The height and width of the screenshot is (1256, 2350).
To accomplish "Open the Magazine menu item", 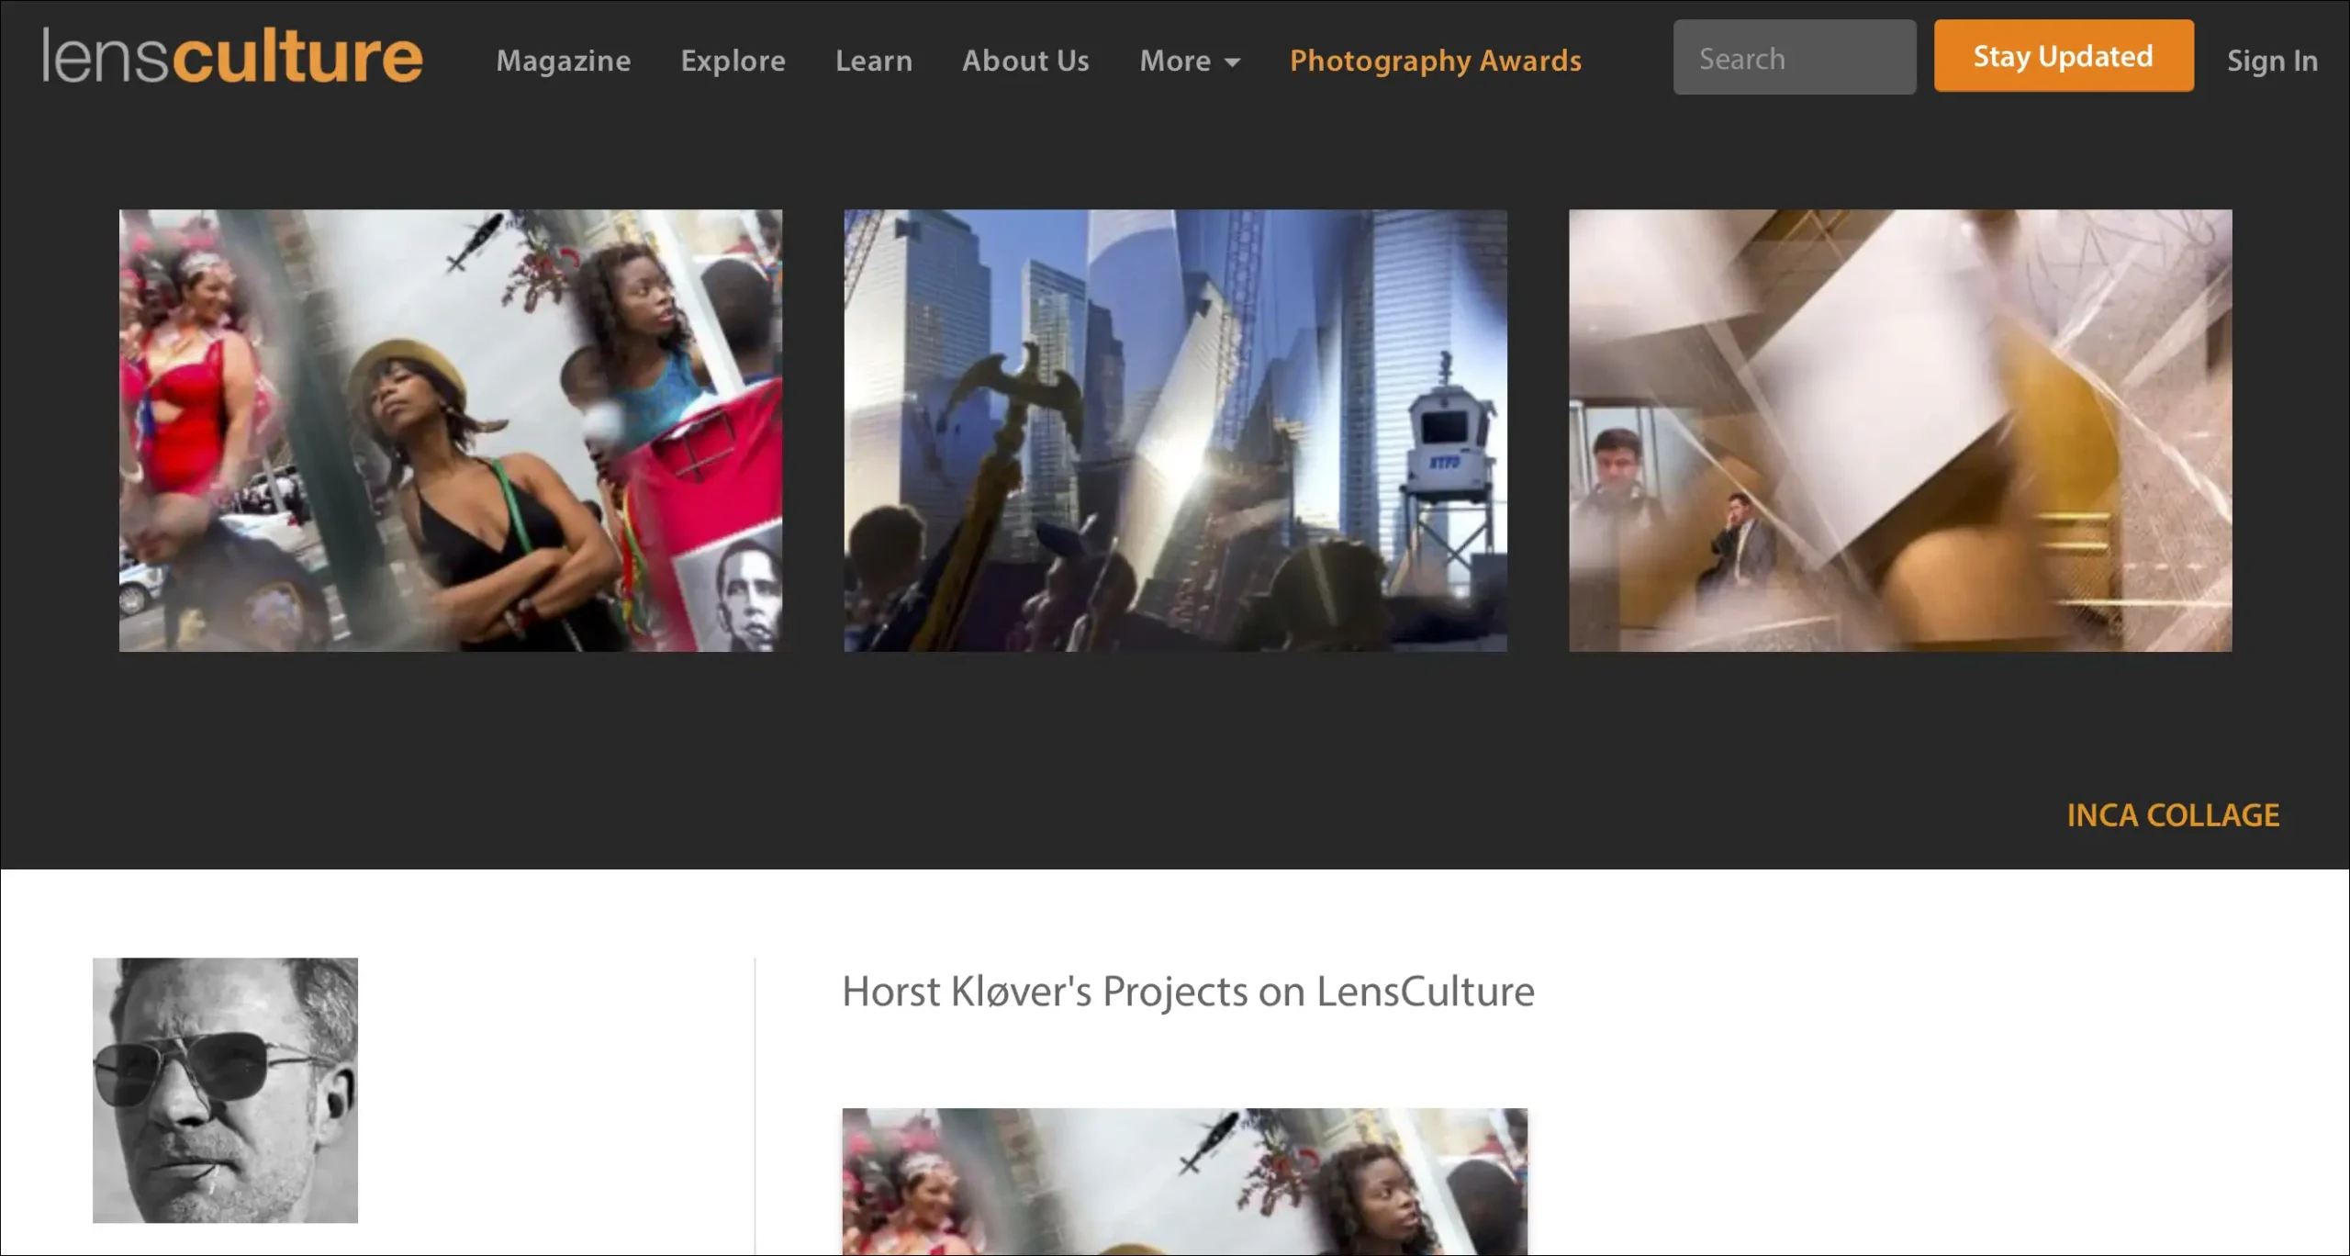I will click(563, 61).
